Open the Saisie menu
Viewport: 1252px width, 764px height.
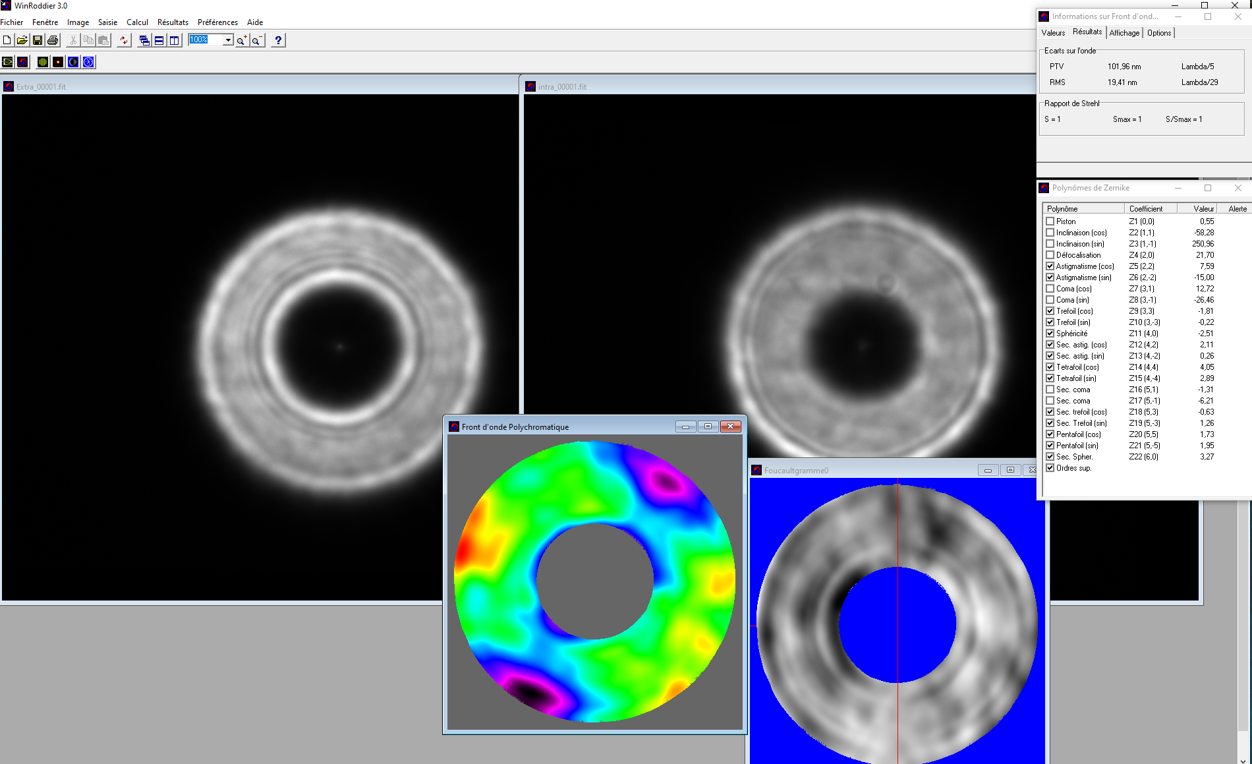click(107, 22)
